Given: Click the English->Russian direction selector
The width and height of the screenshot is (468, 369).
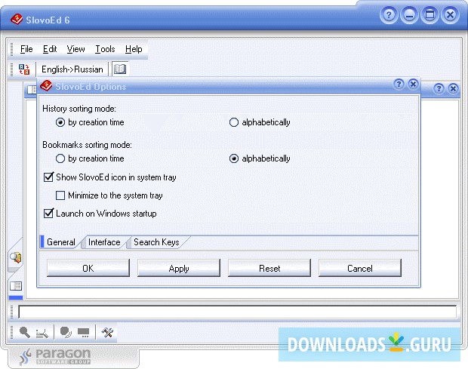Looking at the screenshot, I should [x=72, y=69].
